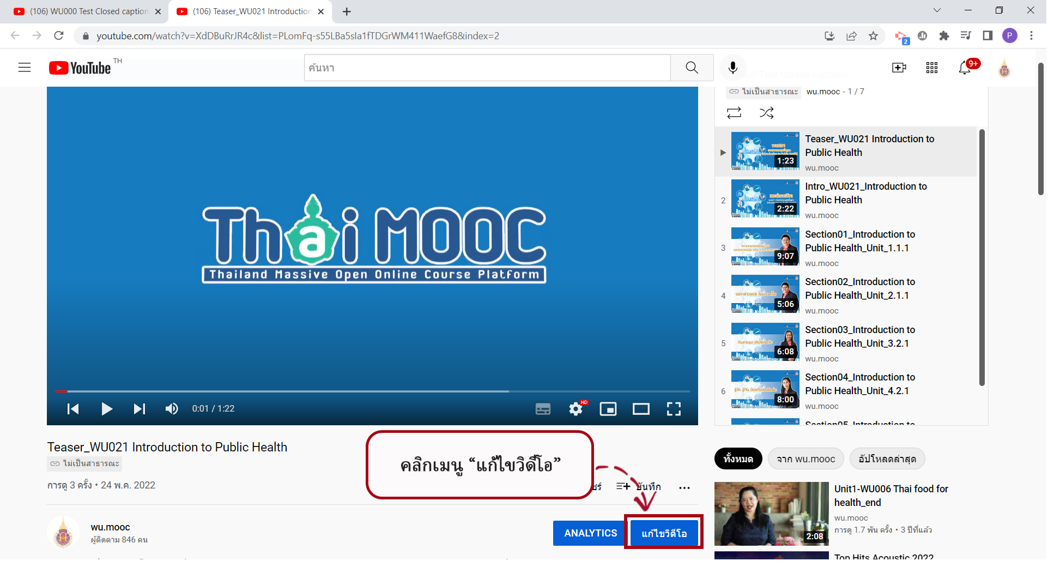Image resolution: width=1048 pixels, height=567 pixels.
Task: Open the translate extension icon with badge
Action: point(901,37)
